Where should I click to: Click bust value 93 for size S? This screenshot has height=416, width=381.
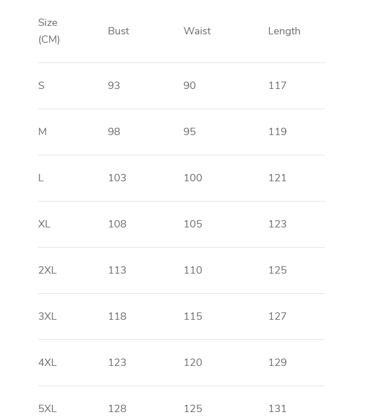coord(114,86)
